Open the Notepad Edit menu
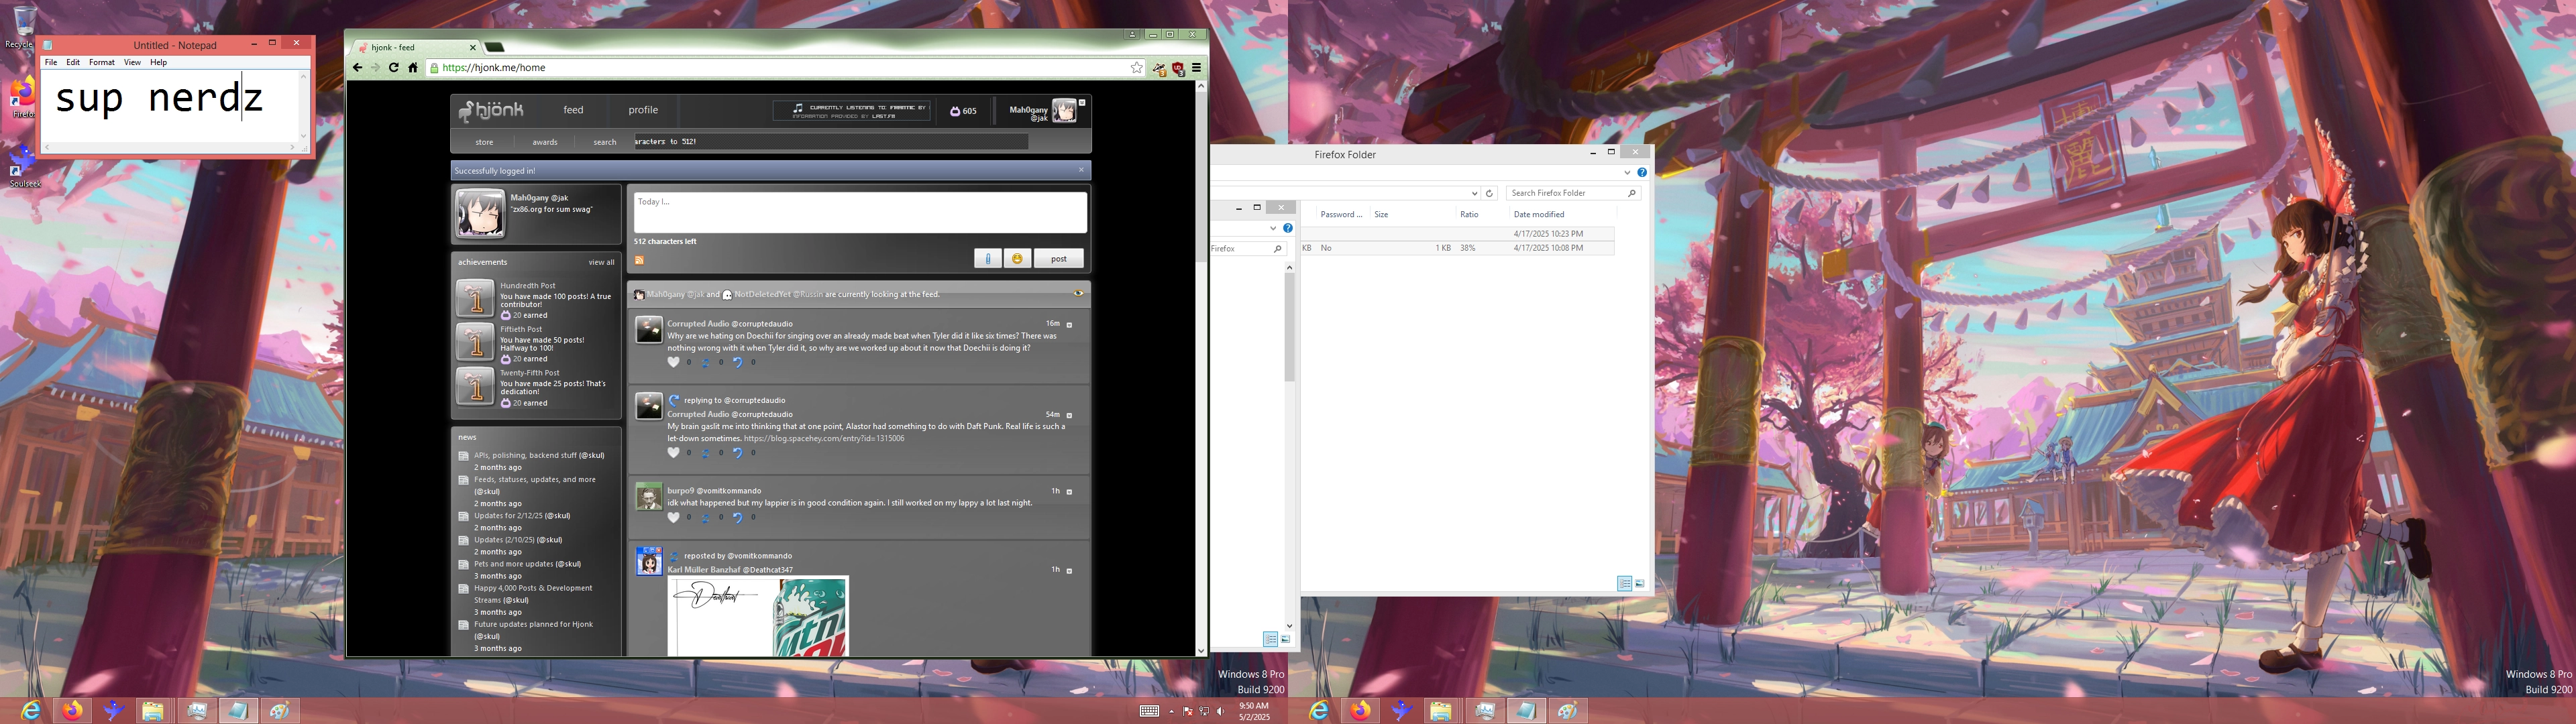 pyautogui.click(x=73, y=62)
